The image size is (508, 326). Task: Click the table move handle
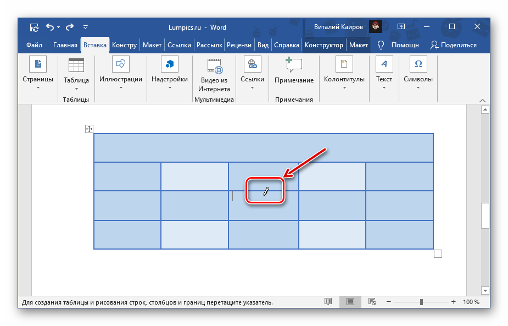(x=89, y=129)
